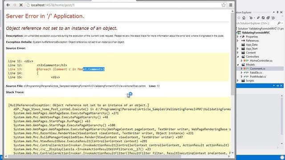Expand the FakeDb.cs node
Screen dimensions: 285x160
241,72
